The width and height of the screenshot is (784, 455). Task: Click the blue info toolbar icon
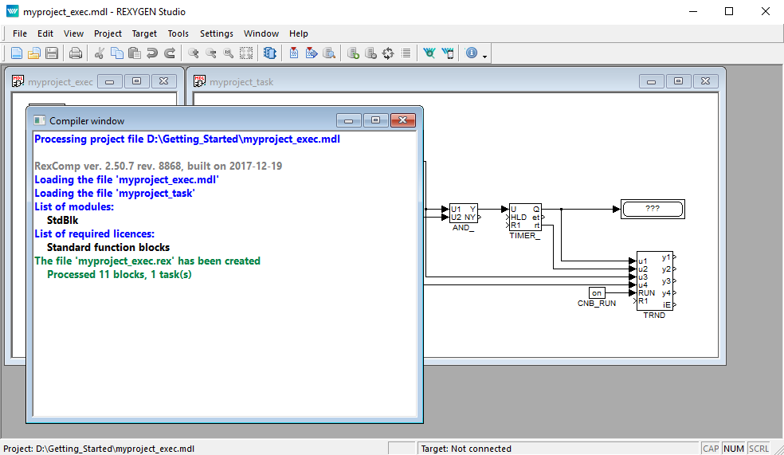(x=472, y=53)
